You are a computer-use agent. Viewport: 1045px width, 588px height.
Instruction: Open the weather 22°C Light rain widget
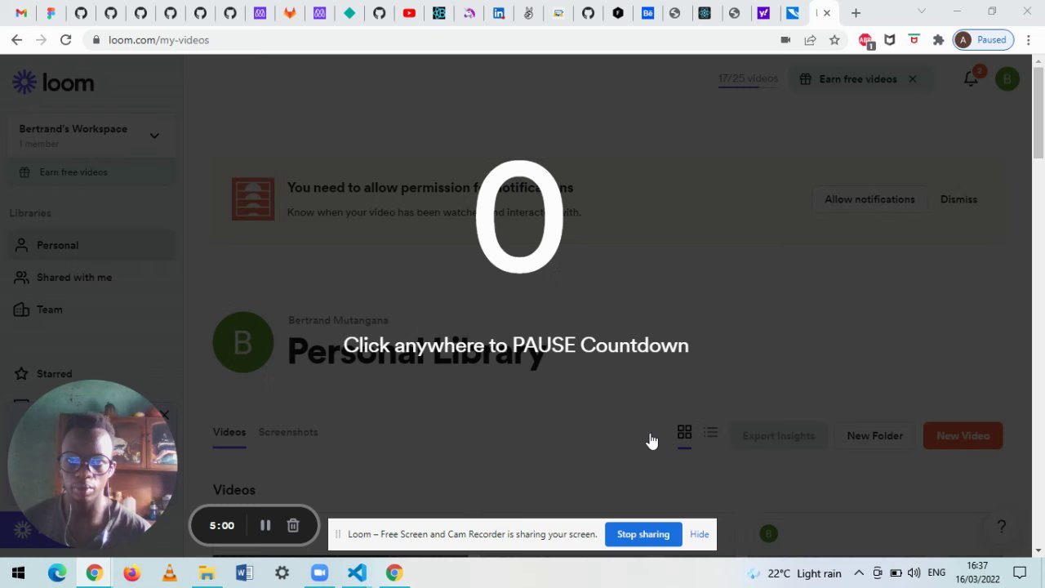794,573
